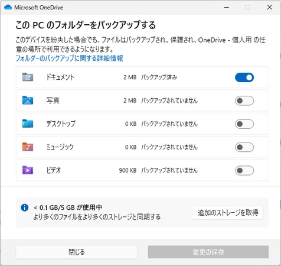Minimize the Microsoft OneDrive window

pyautogui.click(x=227, y=7)
